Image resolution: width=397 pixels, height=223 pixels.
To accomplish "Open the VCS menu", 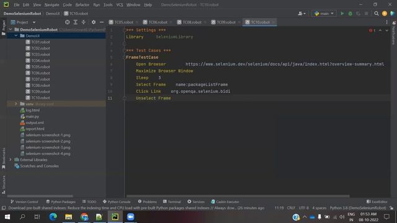I will point(120,5).
